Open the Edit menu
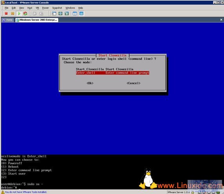The width and height of the screenshot is (224, 194). pos(14,8)
